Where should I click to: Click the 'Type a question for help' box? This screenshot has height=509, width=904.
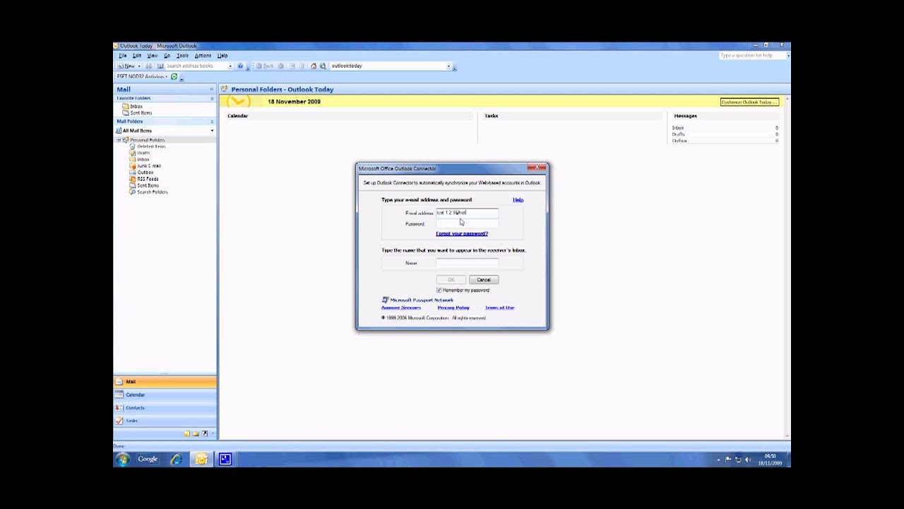tap(751, 55)
